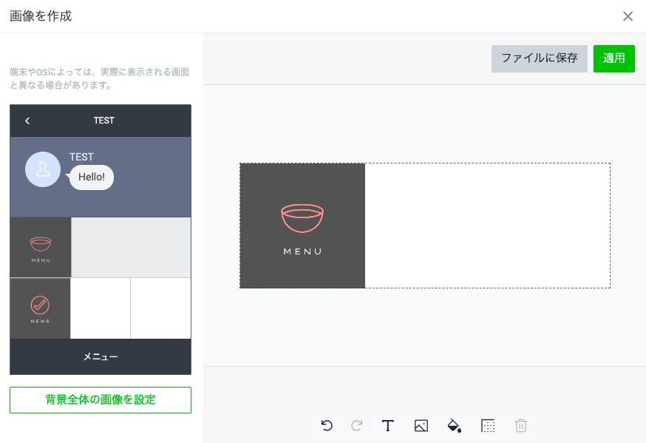This screenshot has width=646, height=443.
Task: Select the dark MENU cell on the canvas
Action: coord(302,226)
